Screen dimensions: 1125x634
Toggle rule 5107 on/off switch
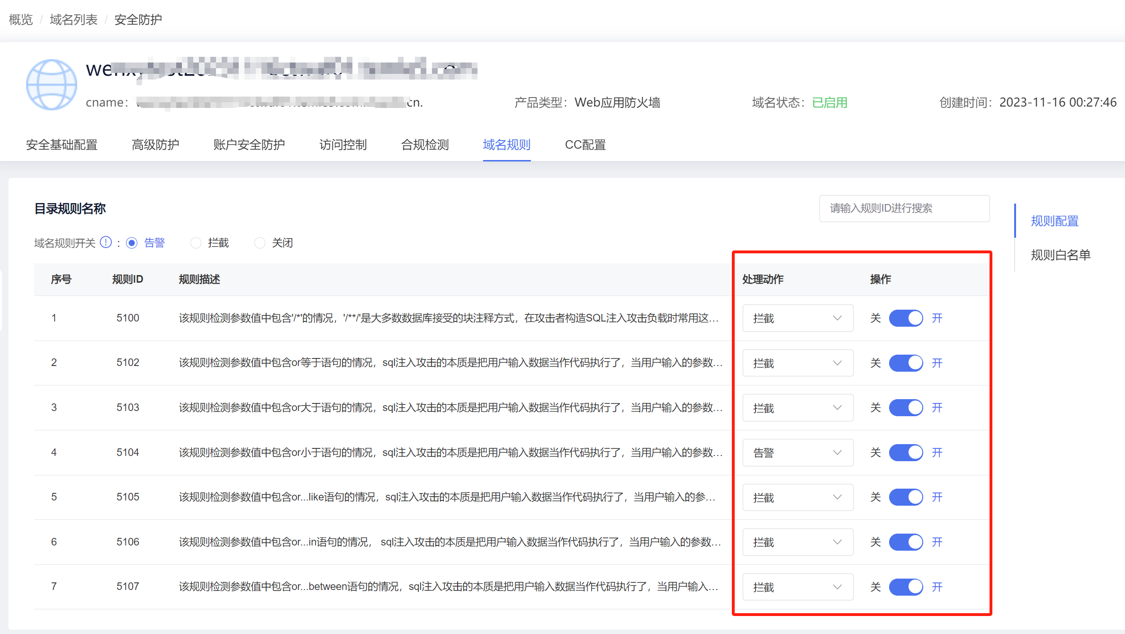905,587
